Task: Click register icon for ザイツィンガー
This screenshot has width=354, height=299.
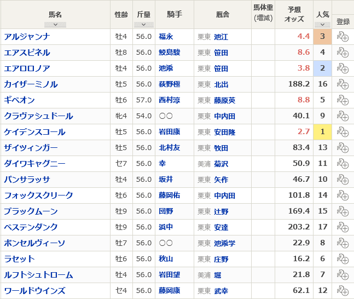Action: (x=343, y=147)
